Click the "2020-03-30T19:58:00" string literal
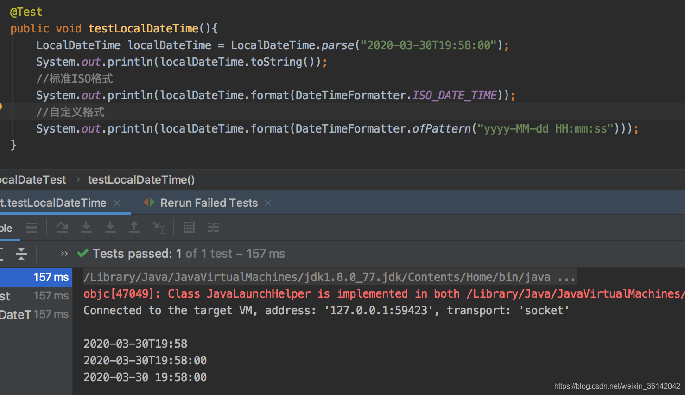This screenshot has width=685, height=395. (x=429, y=45)
